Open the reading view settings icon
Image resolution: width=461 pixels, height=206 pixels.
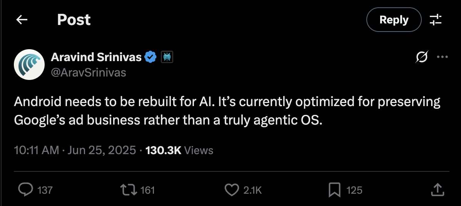436,20
